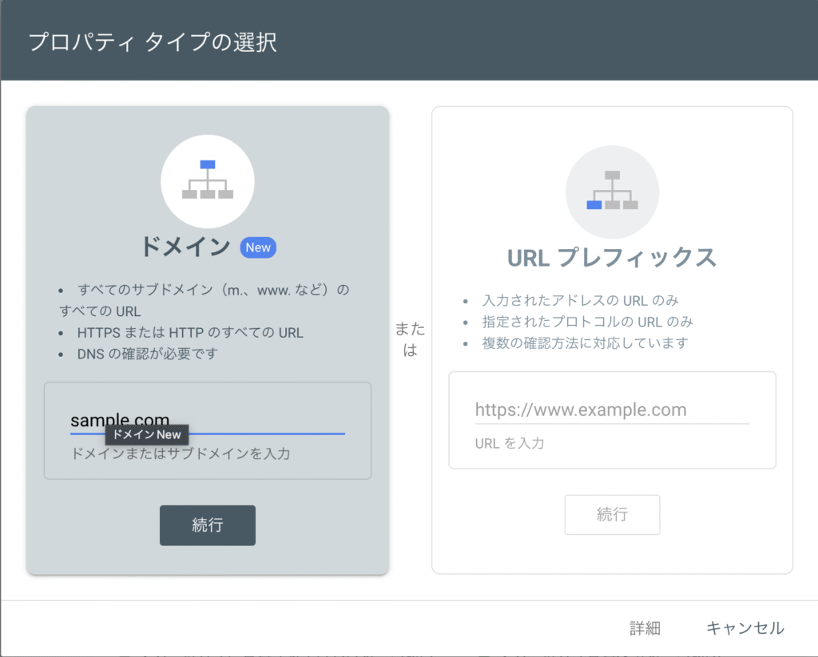The image size is (818, 657).
Task: Click the dark 続行 button under Domain
Action: 208,525
